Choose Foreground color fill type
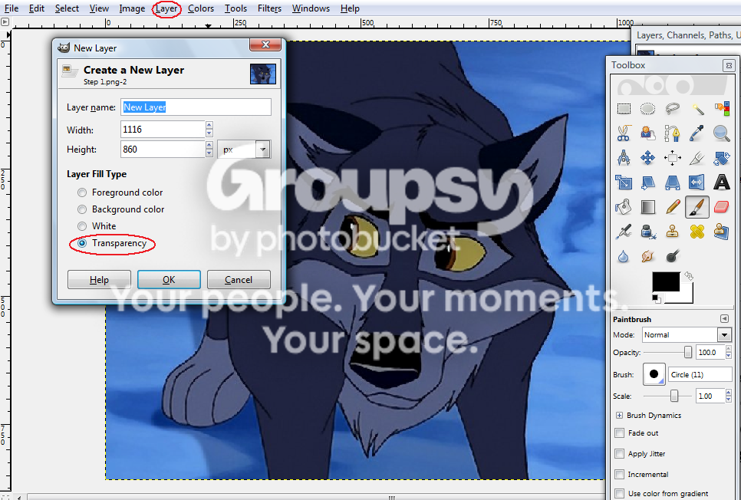Image resolution: width=741 pixels, height=500 pixels. point(82,192)
